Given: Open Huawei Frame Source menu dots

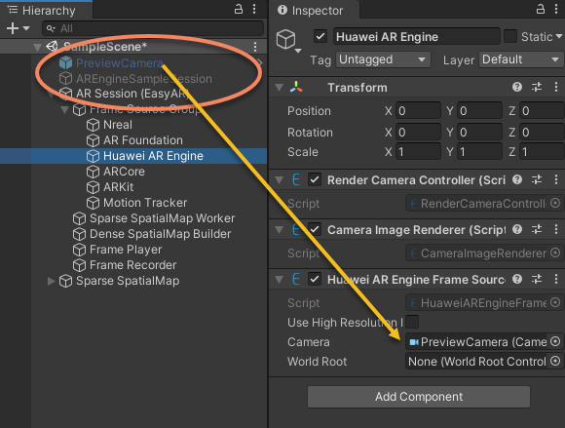Looking at the screenshot, I should point(556,279).
